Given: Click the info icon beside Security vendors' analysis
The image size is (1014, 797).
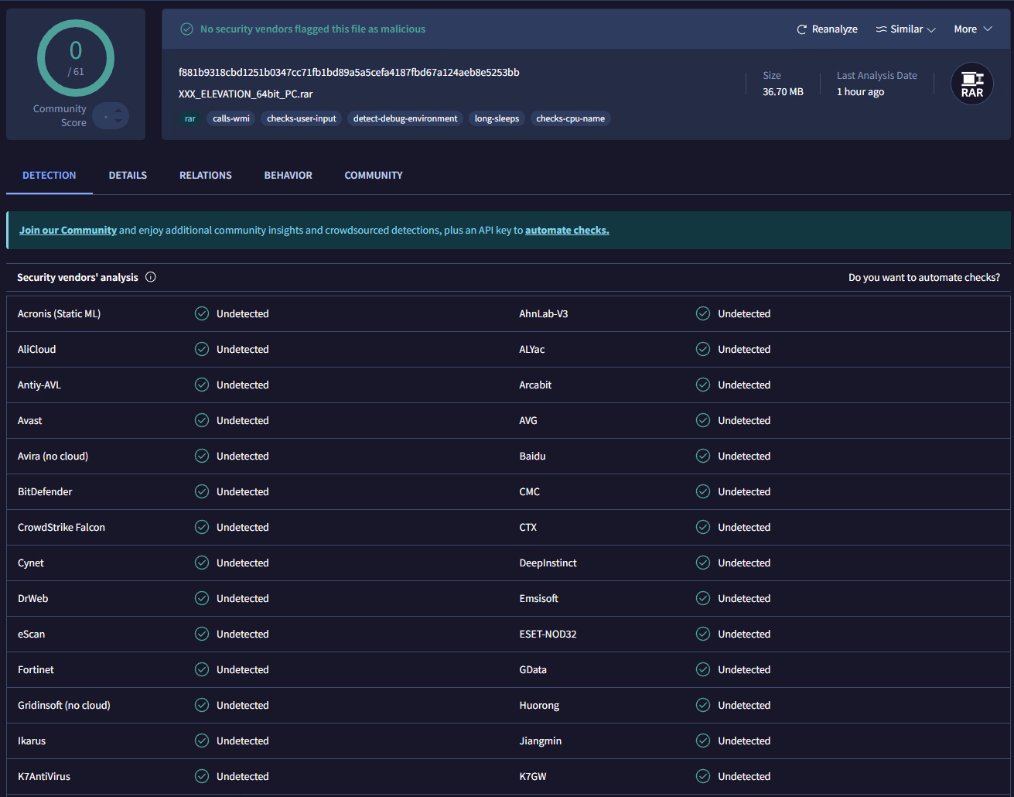Looking at the screenshot, I should click(151, 277).
